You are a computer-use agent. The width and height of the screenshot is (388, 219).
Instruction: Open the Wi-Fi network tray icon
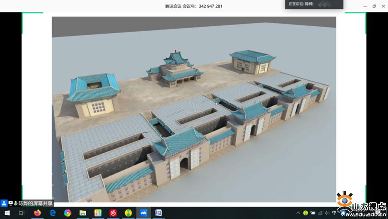coord(320,213)
